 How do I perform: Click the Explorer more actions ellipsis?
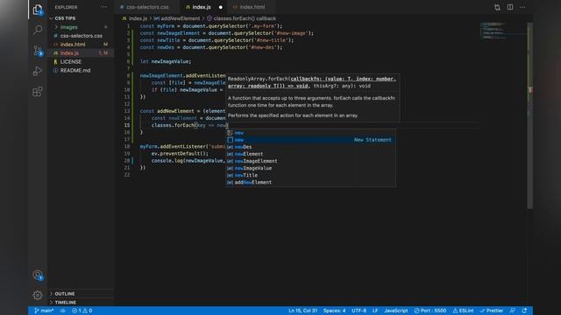pyautogui.click(x=103, y=7)
